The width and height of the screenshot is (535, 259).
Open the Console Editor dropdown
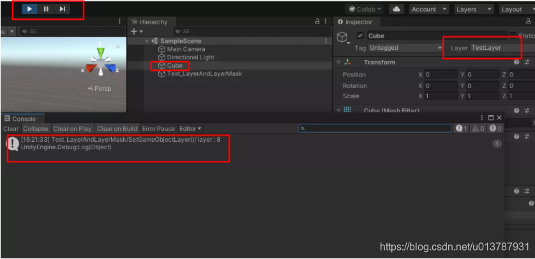pos(190,128)
